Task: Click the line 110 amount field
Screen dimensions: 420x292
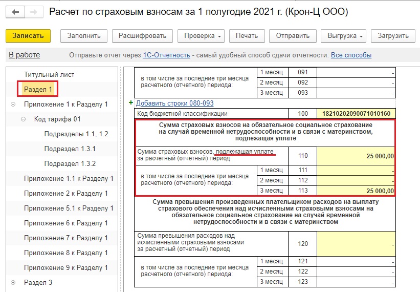Action: (356, 156)
